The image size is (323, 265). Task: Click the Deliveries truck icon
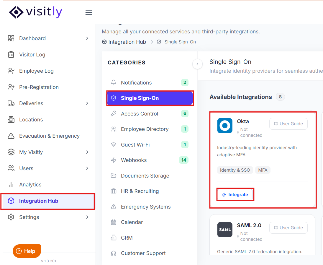click(11, 103)
